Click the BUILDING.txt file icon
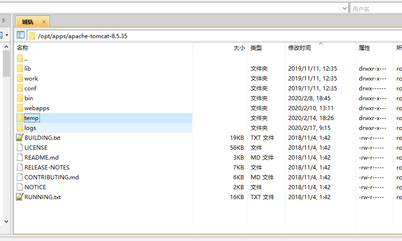402x241 pixels. click(x=20, y=137)
